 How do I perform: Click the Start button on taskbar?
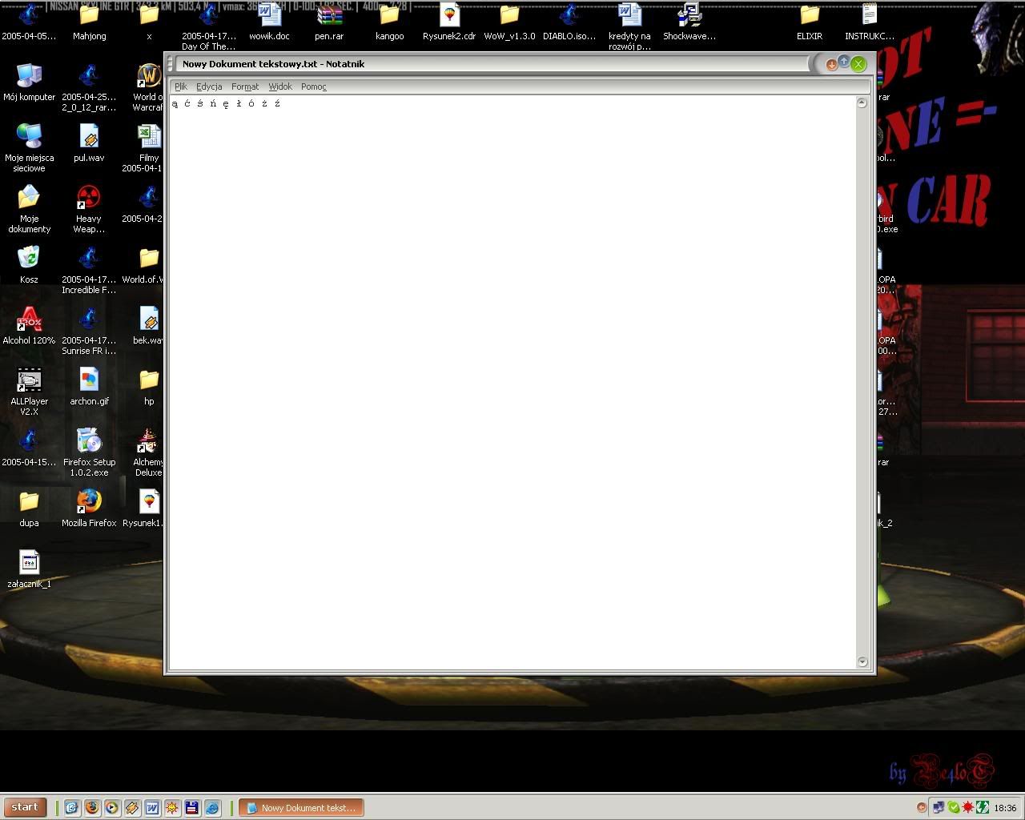tap(25, 807)
